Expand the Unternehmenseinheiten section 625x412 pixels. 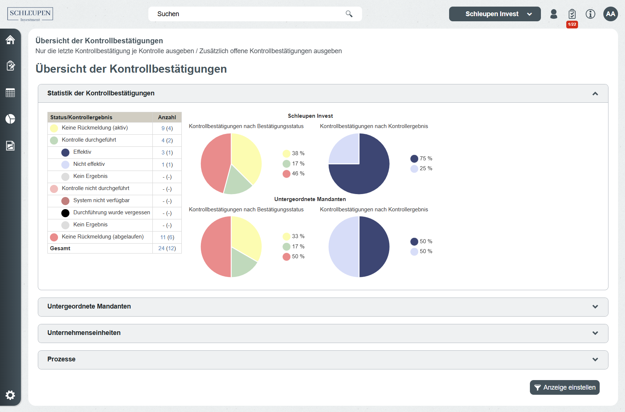[595, 333]
